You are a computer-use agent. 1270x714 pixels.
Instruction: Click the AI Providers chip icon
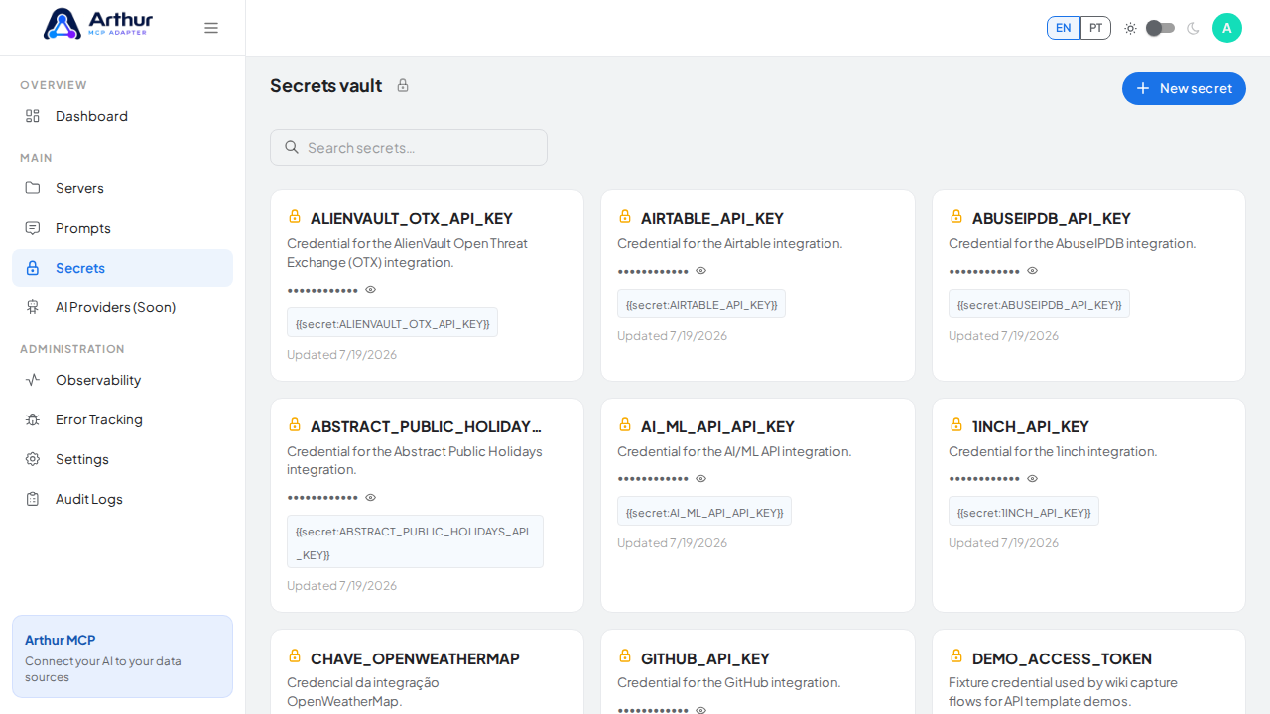pyautogui.click(x=33, y=307)
